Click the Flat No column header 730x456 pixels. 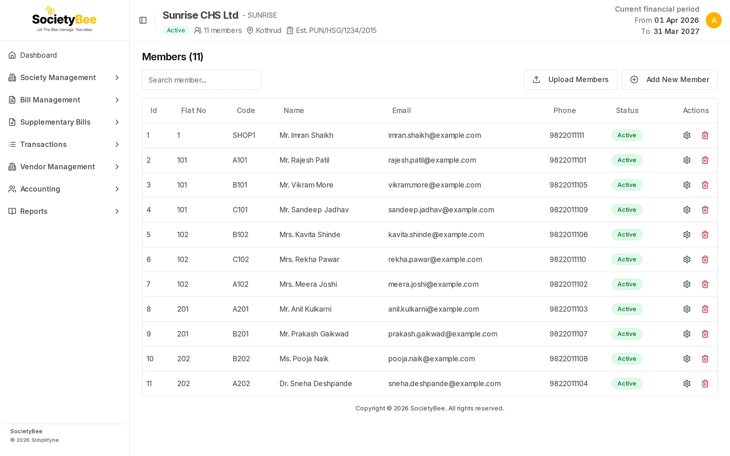pyautogui.click(x=193, y=110)
